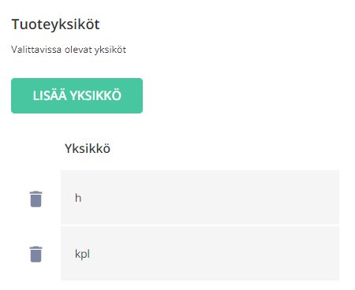Image resolution: width=355 pixels, height=290 pixels.
Task: Delete the 'kpl' unit with trash icon
Action: (35, 254)
